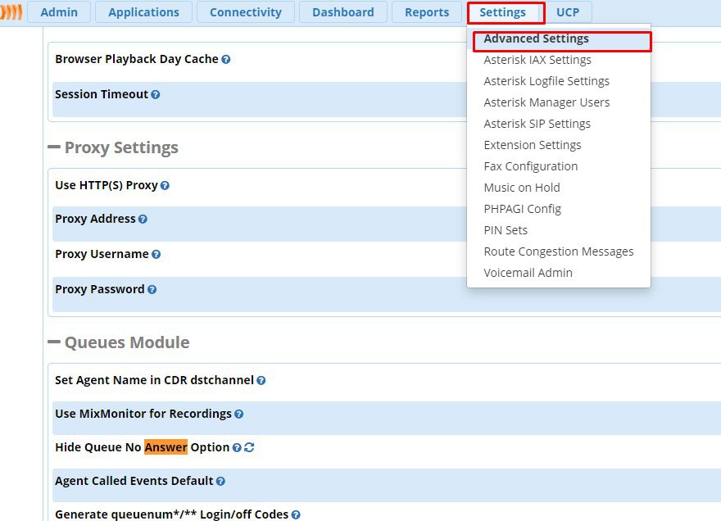The width and height of the screenshot is (721, 521).
Task: Open the UCP menu item
Action: click(x=568, y=12)
